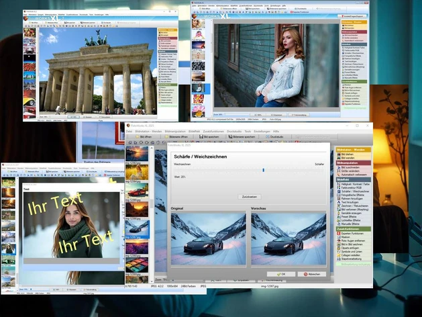Select the lavender field thumbnail in front window
This screenshot has height=317, width=422.
[137, 247]
